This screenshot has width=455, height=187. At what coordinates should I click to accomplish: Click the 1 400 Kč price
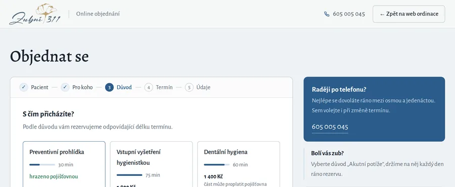[x=213, y=176]
